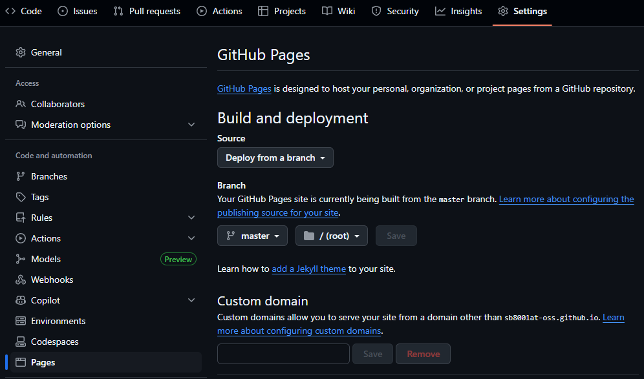Expand the Copilot section chevron
Image resolution: width=644 pixels, height=379 pixels.
point(191,300)
